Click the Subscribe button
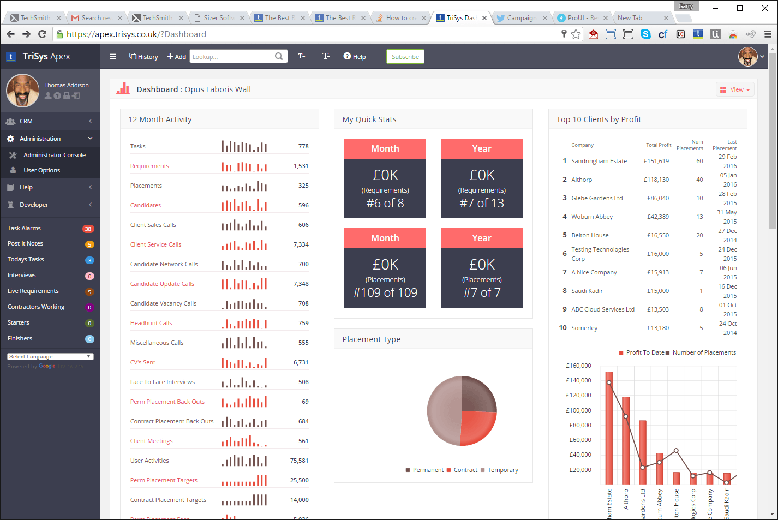The height and width of the screenshot is (520, 778). [405, 57]
